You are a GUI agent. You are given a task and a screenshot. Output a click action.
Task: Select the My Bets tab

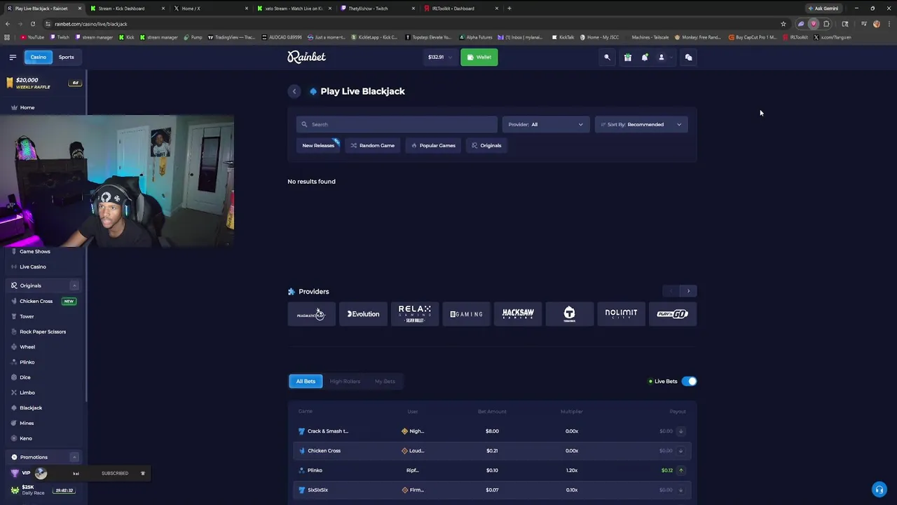pyautogui.click(x=385, y=382)
